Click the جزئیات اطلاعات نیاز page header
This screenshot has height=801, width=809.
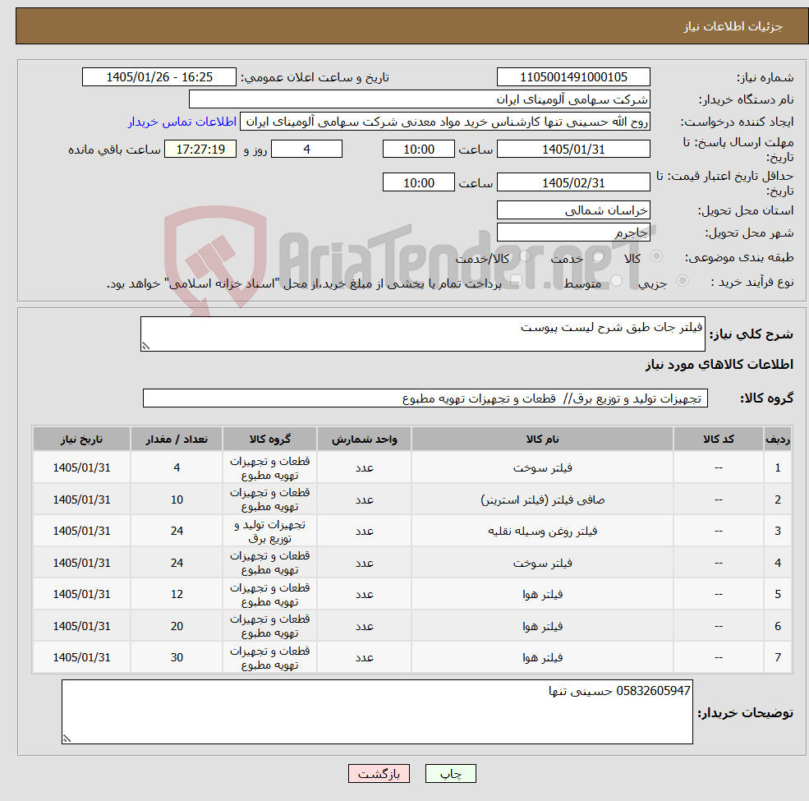click(733, 26)
